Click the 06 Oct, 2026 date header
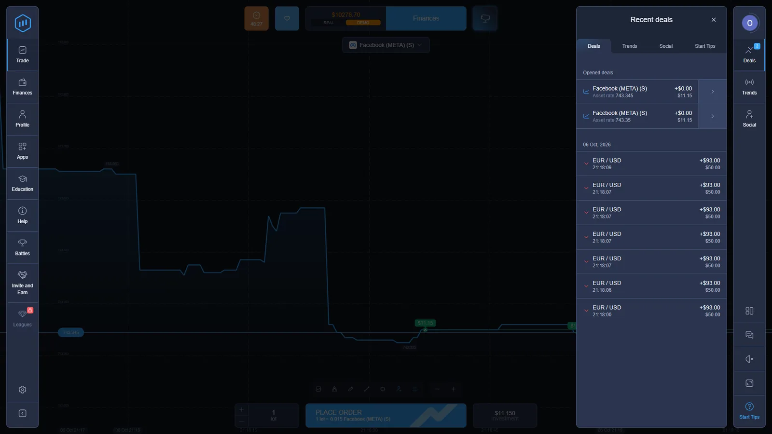772x434 pixels. (x=597, y=145)
